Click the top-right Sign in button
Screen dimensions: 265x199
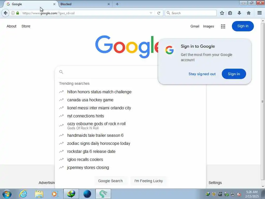[x=243, y=26]
